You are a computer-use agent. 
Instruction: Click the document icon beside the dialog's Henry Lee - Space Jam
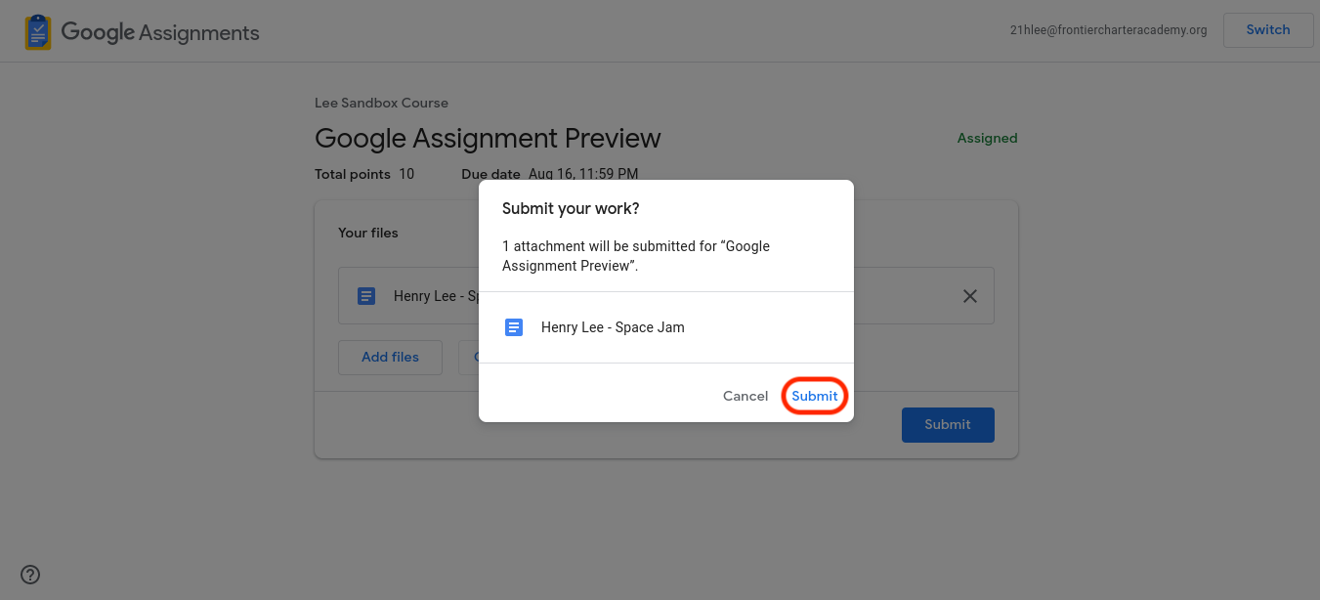pos(514,327)
